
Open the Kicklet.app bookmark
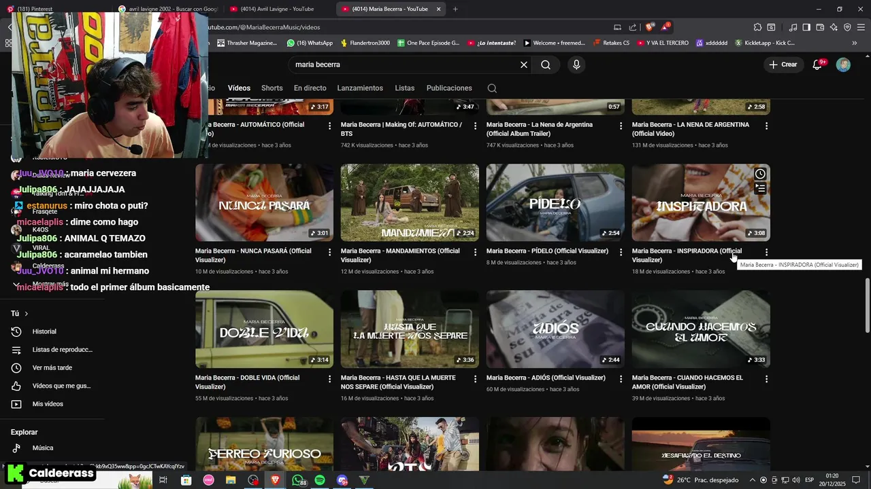(764, 43)
